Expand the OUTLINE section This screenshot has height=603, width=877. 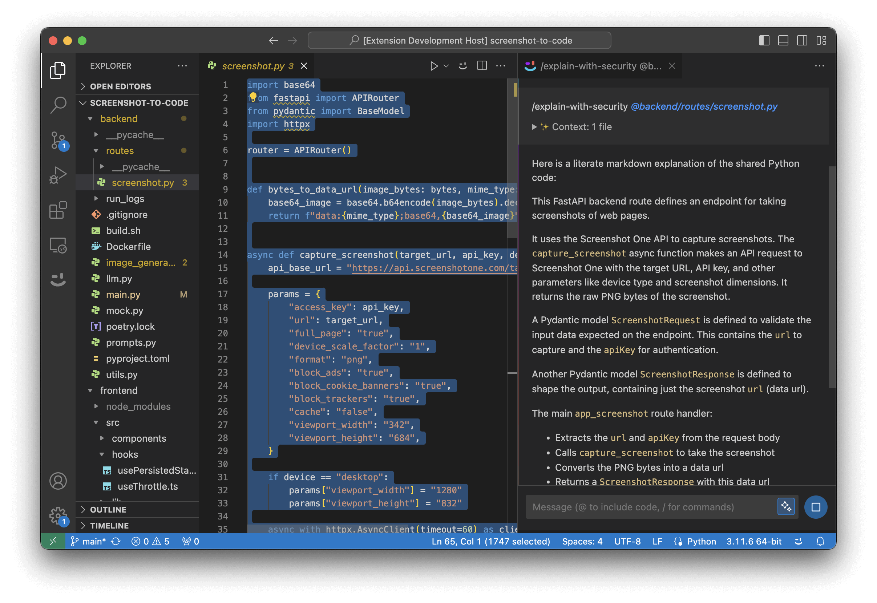[x=137, y=510]
